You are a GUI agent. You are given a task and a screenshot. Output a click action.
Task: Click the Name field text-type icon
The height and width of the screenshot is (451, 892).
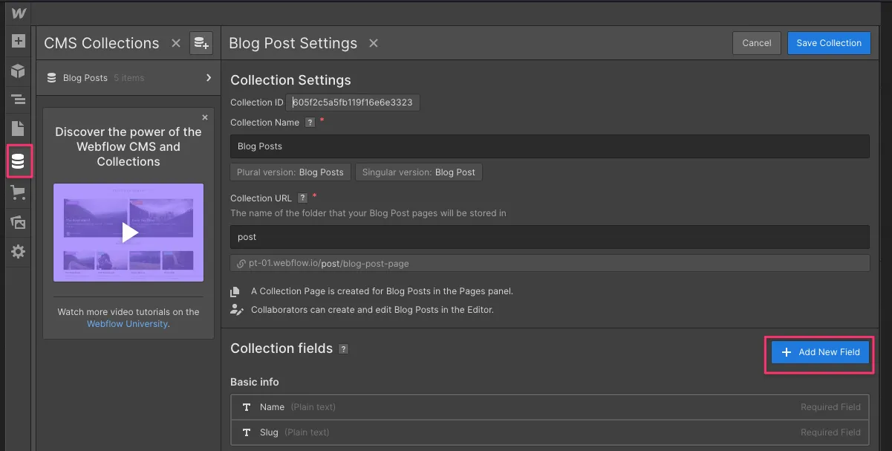247,407
